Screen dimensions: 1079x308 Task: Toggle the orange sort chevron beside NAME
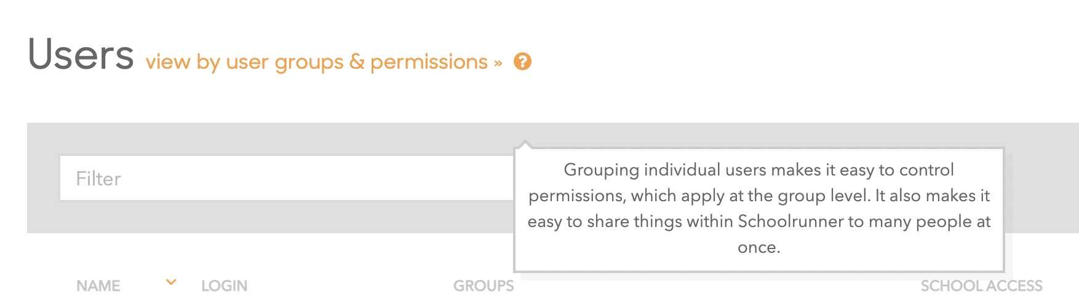click(172, 282)
